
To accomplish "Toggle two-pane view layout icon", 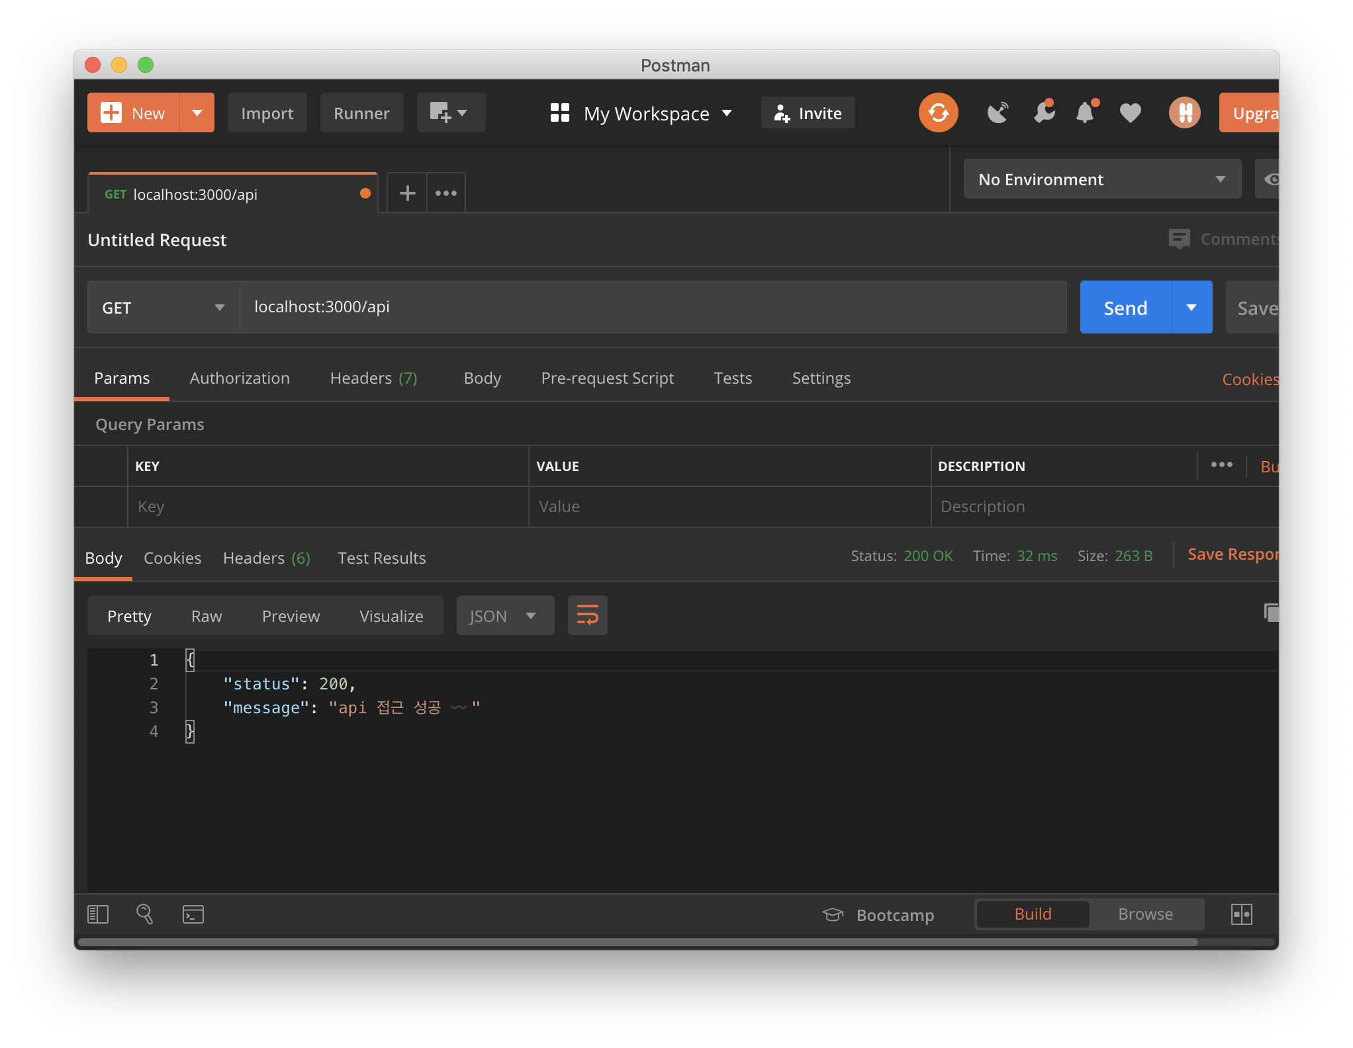I will 1241,914.
